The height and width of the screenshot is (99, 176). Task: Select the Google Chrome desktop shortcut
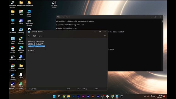[x=13, y=49]
